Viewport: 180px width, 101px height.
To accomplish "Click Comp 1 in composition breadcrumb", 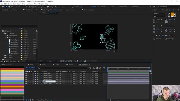I will point(44,13).
